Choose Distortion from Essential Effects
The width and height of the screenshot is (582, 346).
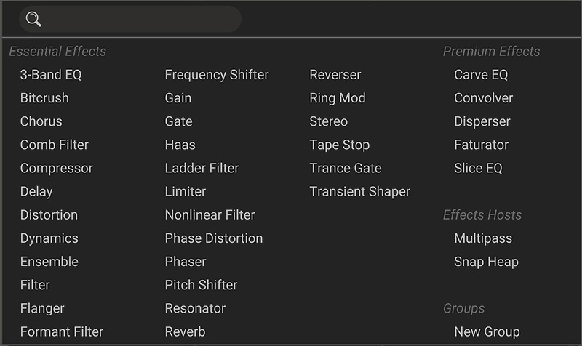point(49,214)
